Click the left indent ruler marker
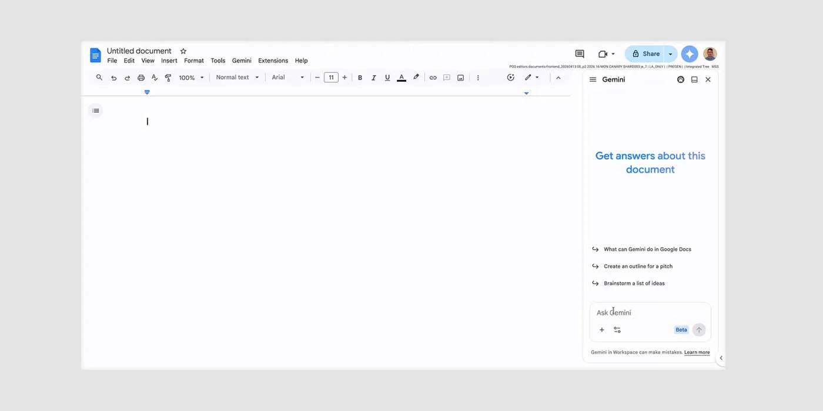Viewport: 823px width, 411px height. tap(147, 92)
